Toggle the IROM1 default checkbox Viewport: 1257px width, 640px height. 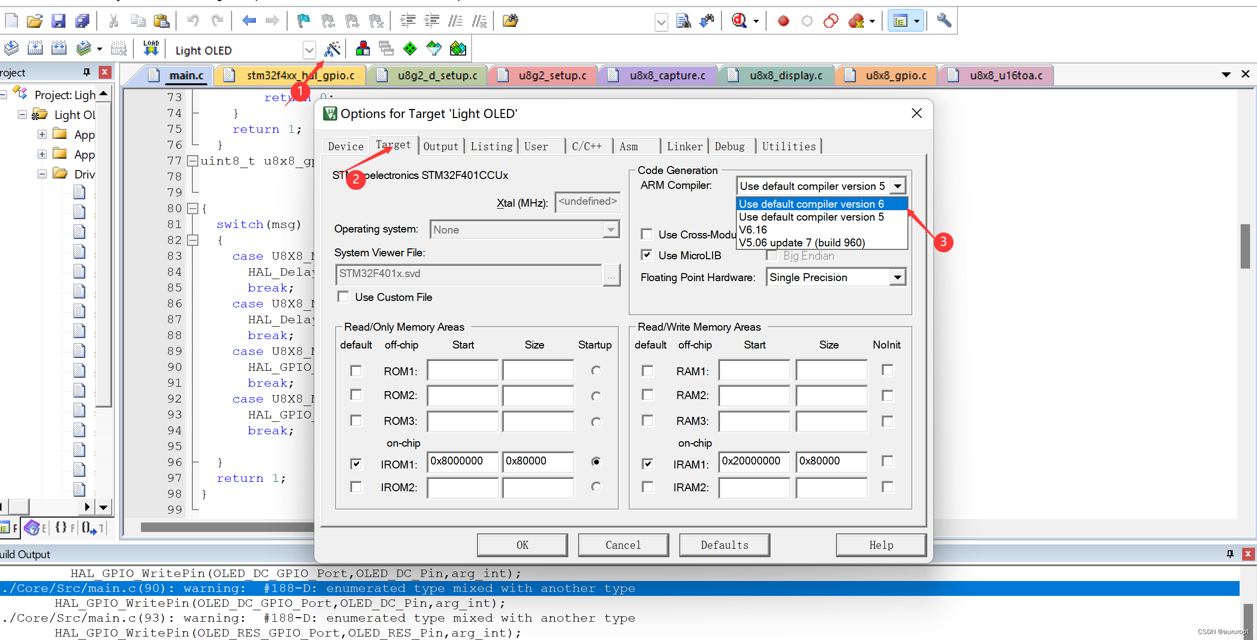(356, 464)
